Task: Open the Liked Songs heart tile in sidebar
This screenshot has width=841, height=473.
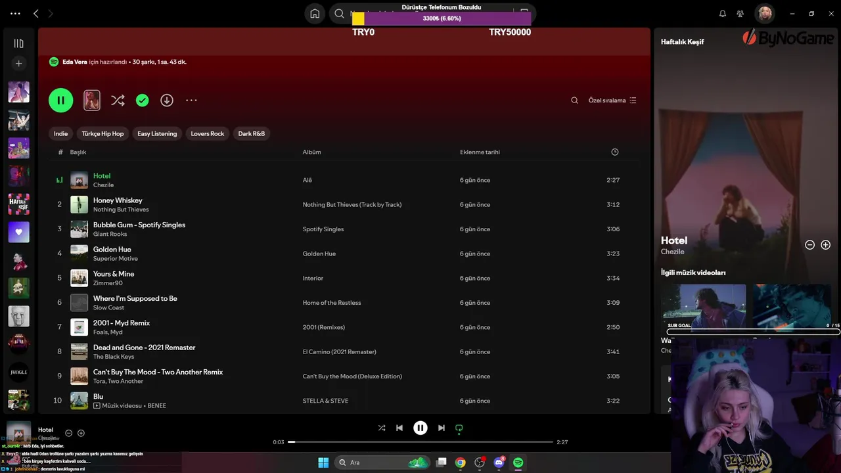Action: point(18,232)
